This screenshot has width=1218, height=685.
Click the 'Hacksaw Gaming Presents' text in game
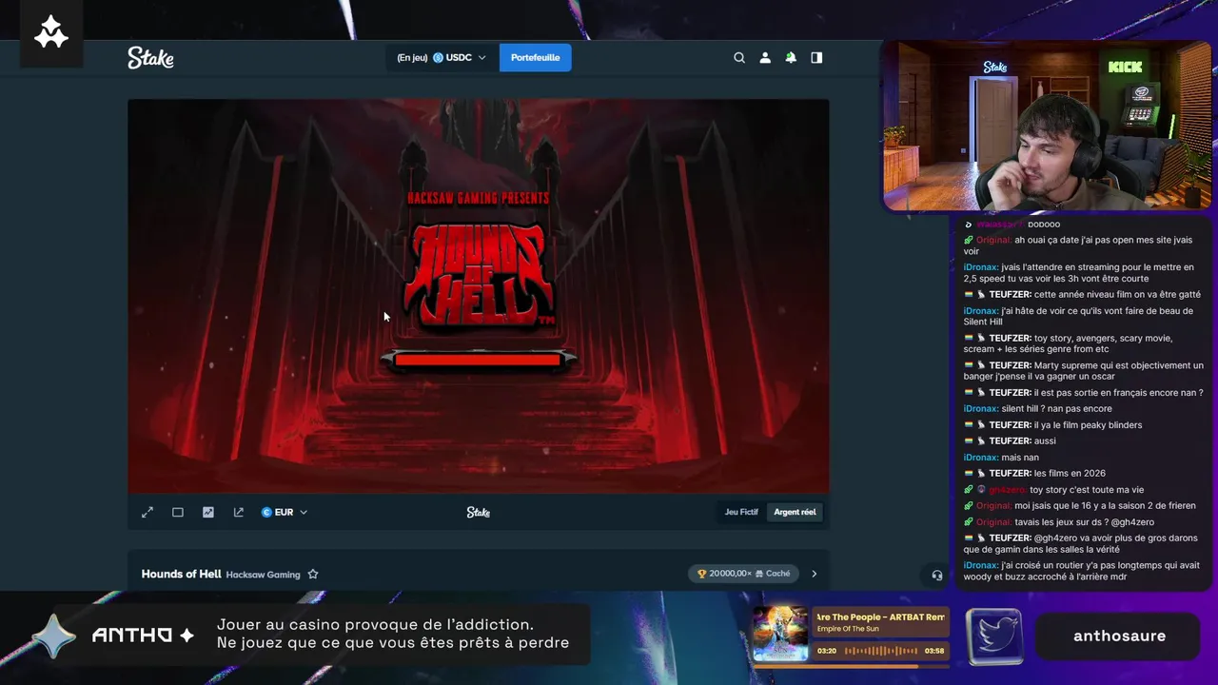pyautogui.click(x=478, y=198)
